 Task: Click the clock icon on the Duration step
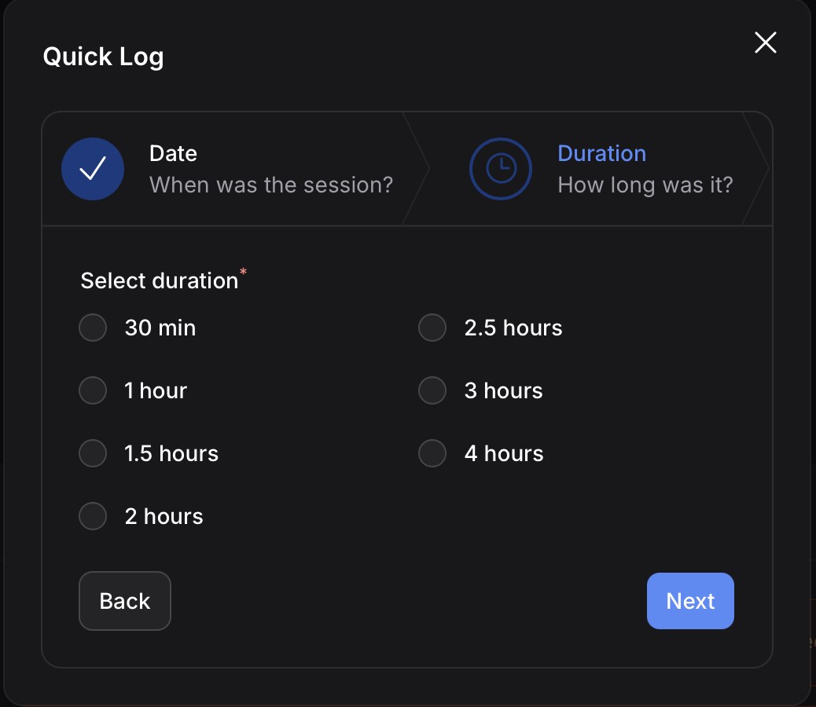[x=501, y=168]
